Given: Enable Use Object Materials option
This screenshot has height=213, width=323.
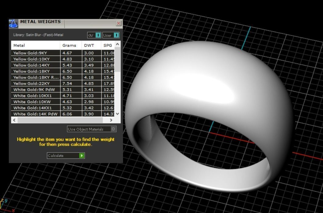Looking at the screenshot, I should coord(92,129).
